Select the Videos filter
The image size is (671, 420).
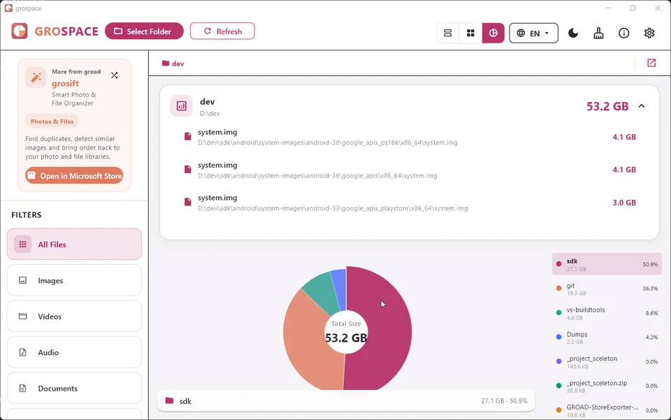tap(75, 316)
